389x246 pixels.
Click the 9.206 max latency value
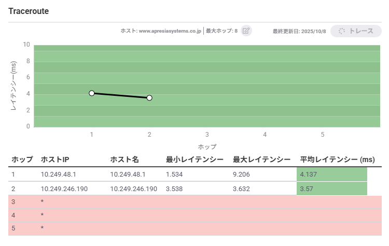242,174
